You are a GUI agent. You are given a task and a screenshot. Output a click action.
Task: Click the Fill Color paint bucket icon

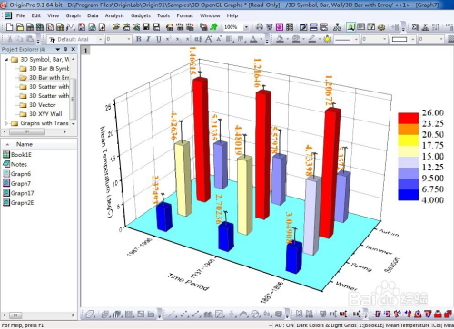(280, 39)
